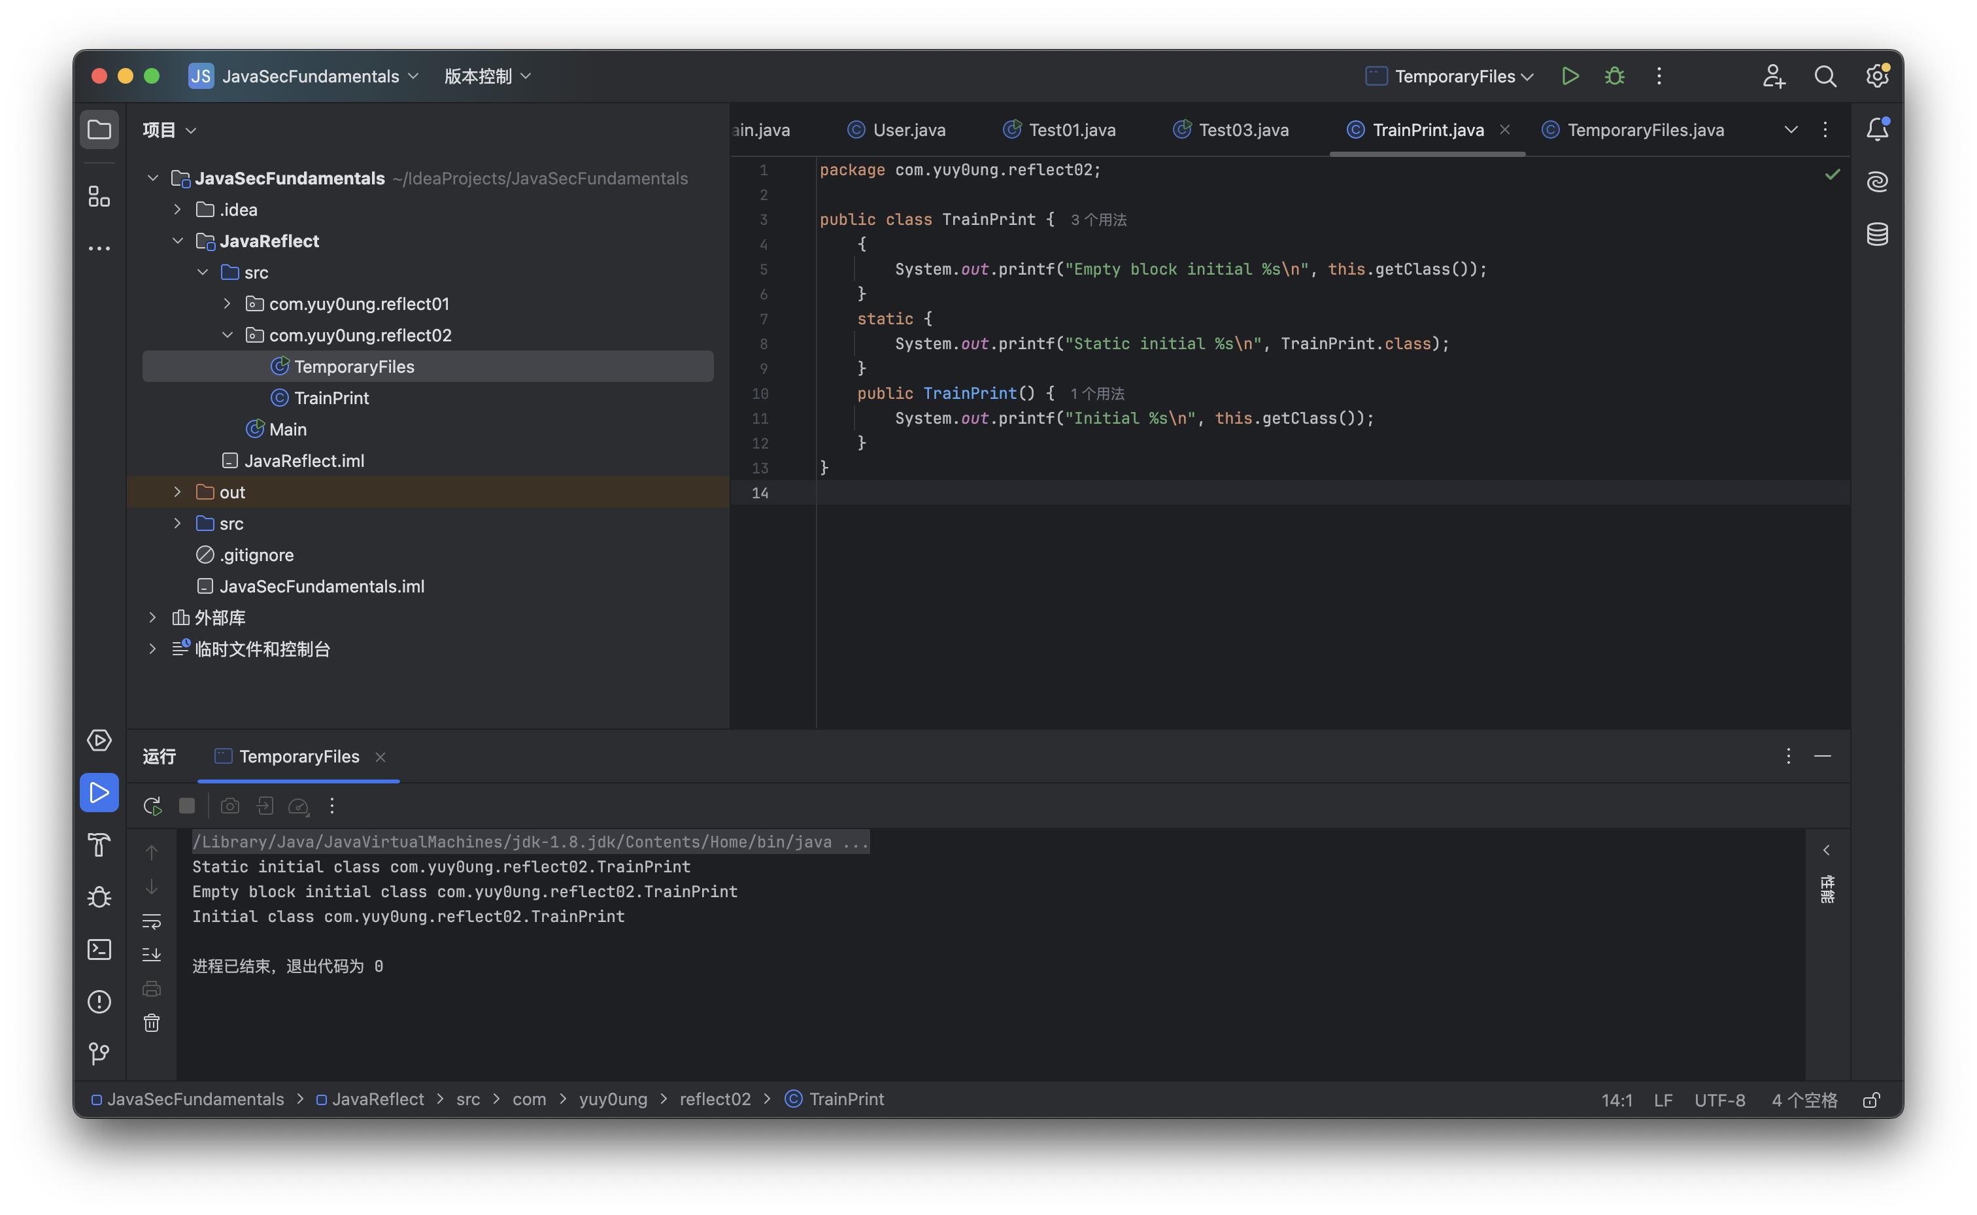
Task: Open the Git version control tool window
Action: [x=99, y=1053]
